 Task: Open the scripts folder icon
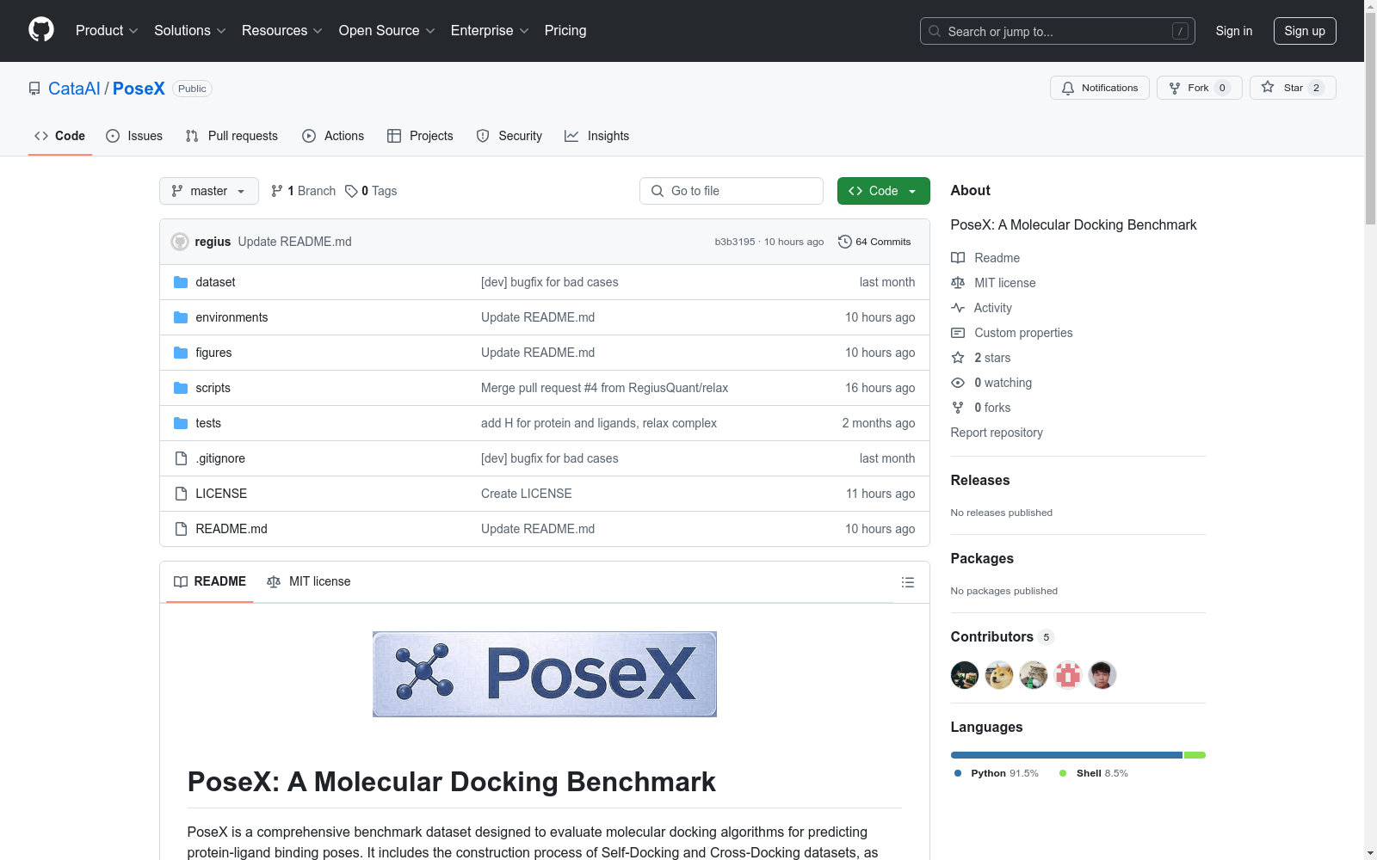(181, 388)
